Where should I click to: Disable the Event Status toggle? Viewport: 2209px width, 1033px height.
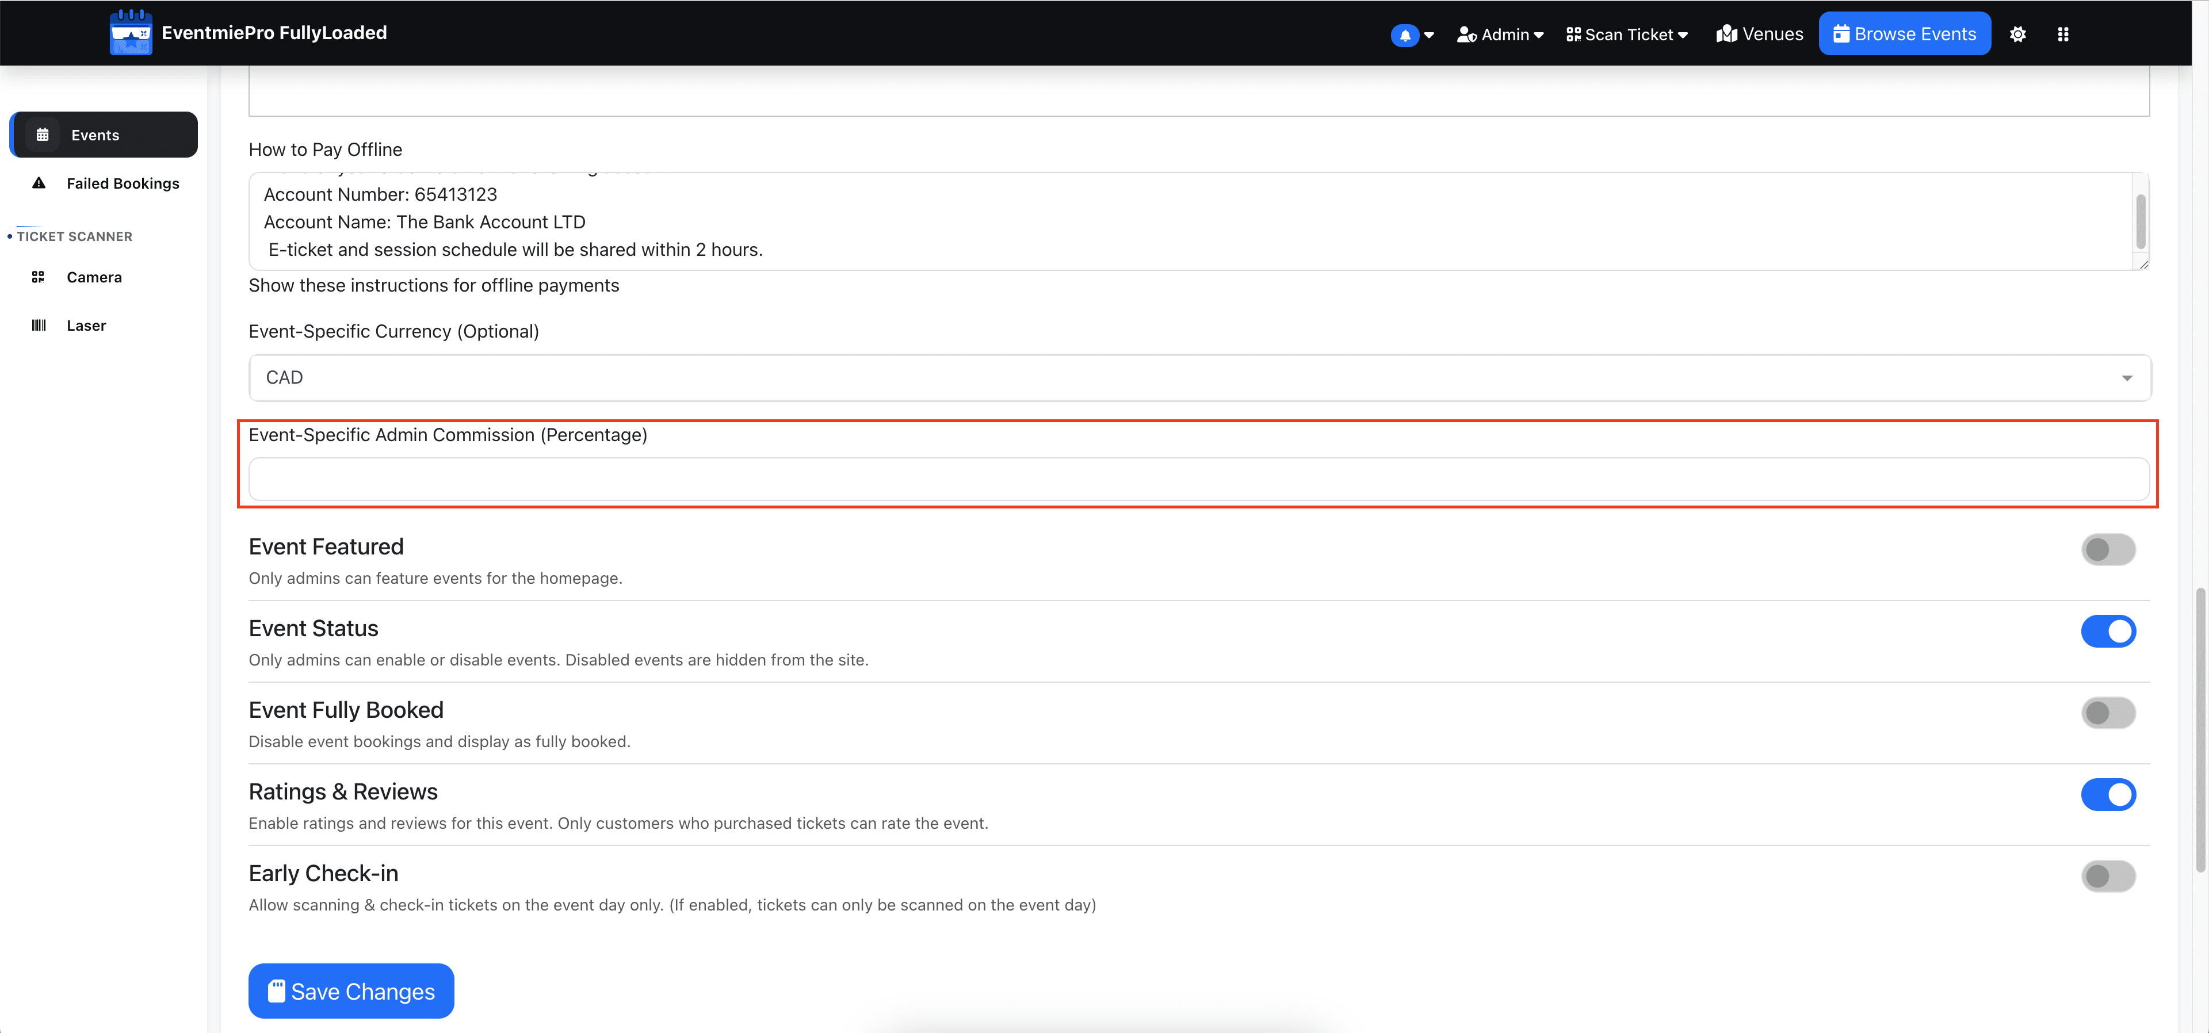[x=2108, y=631]
